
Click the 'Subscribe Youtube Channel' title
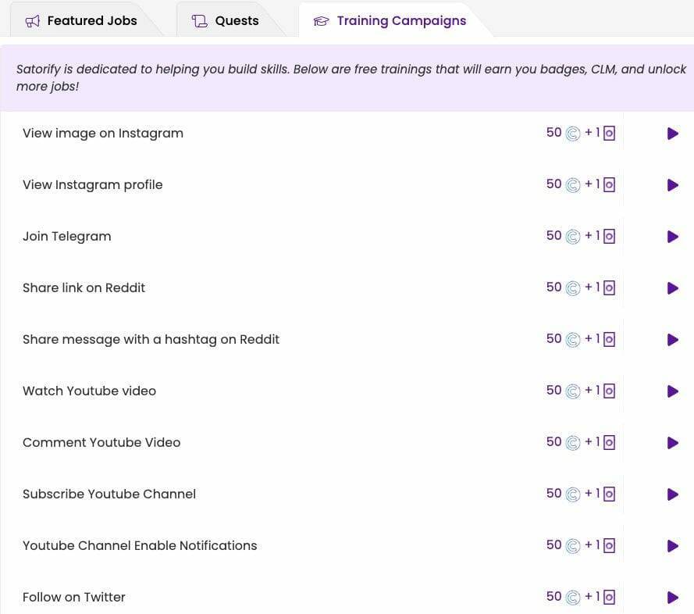coord(109,494)
